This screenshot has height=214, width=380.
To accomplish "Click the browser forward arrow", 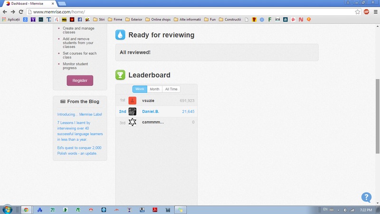I will [x=13, y=11].
